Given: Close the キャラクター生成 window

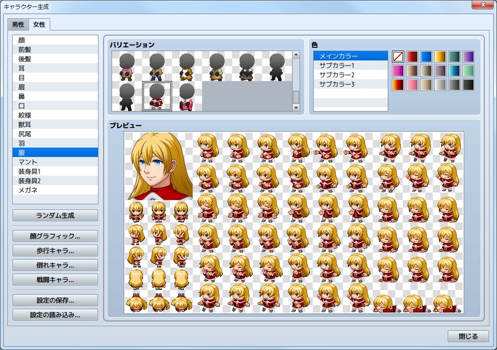Looking at the screenshot, I should 483,5.
